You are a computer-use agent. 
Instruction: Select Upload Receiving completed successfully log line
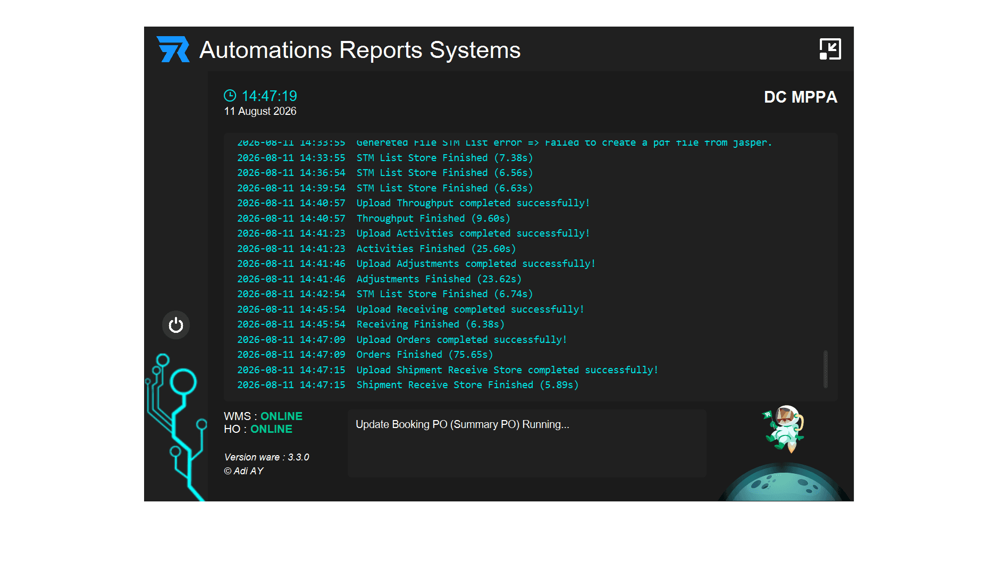[x=410, y=309]
